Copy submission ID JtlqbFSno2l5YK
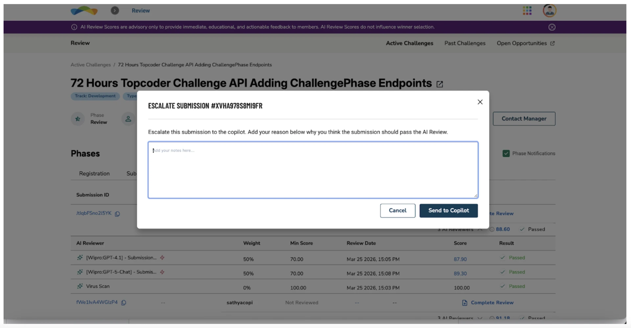 117,214
